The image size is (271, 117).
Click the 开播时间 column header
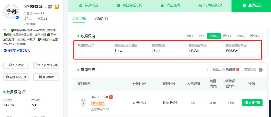139,84
